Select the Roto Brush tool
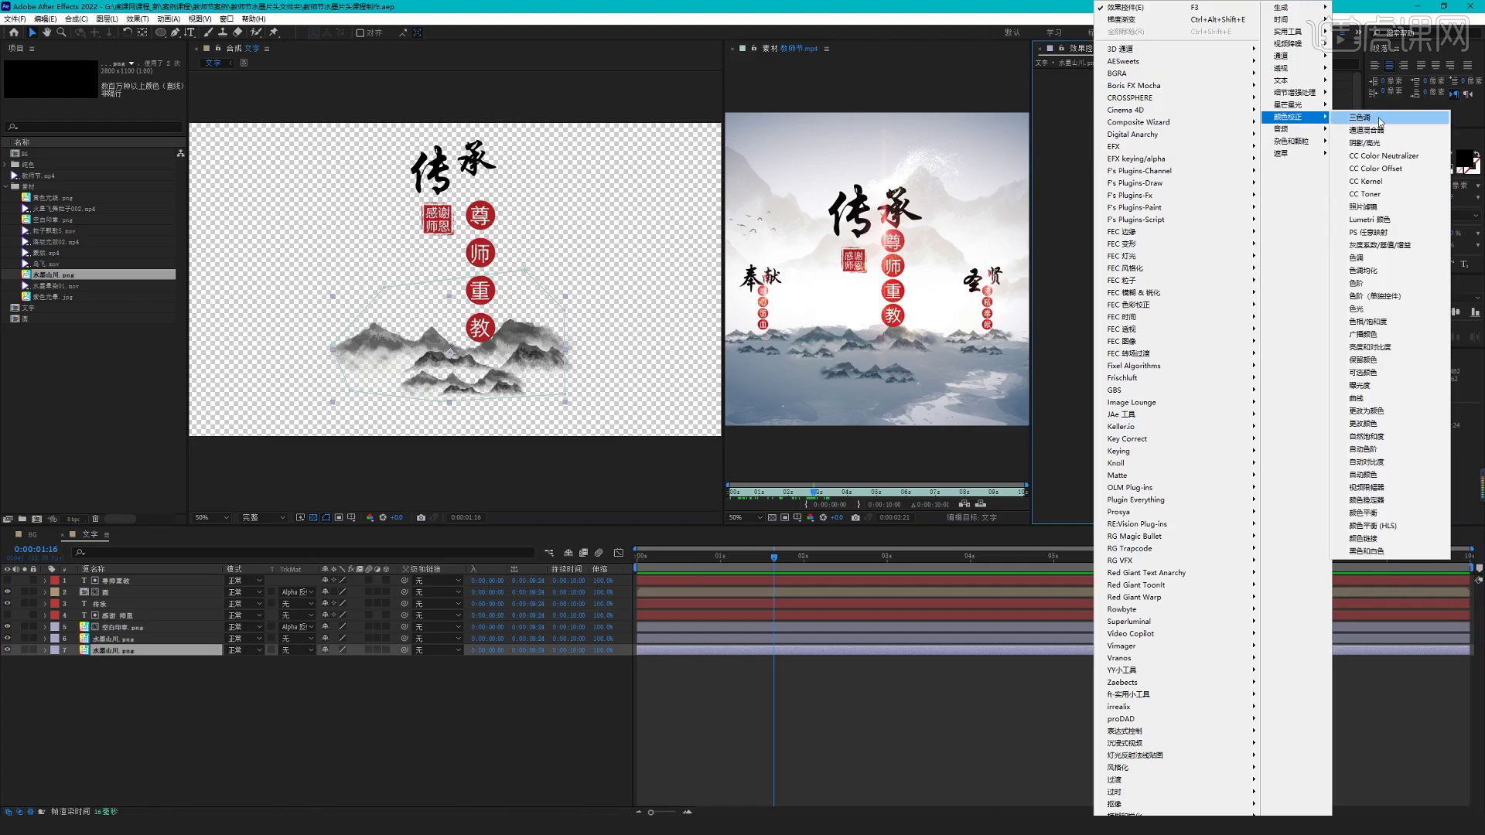This screenshot has width=1485, height=835. click(x=256, y=32)
